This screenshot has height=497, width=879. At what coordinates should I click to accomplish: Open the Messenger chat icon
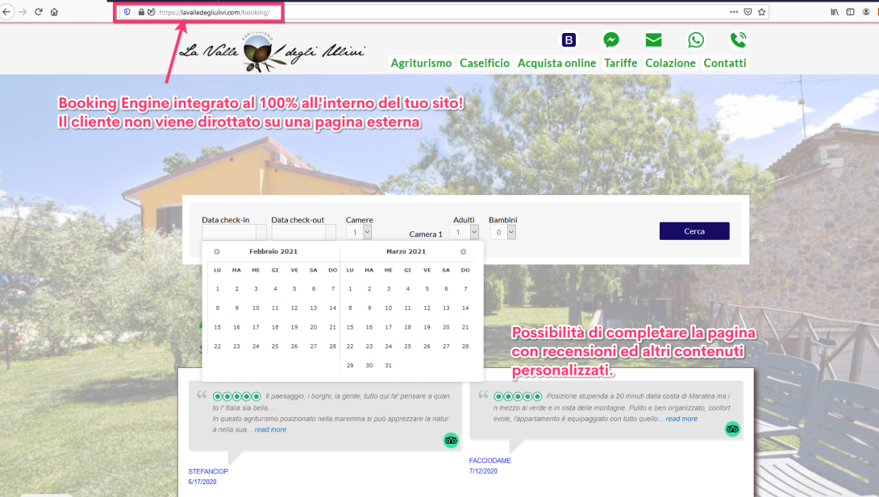point(611,39)
